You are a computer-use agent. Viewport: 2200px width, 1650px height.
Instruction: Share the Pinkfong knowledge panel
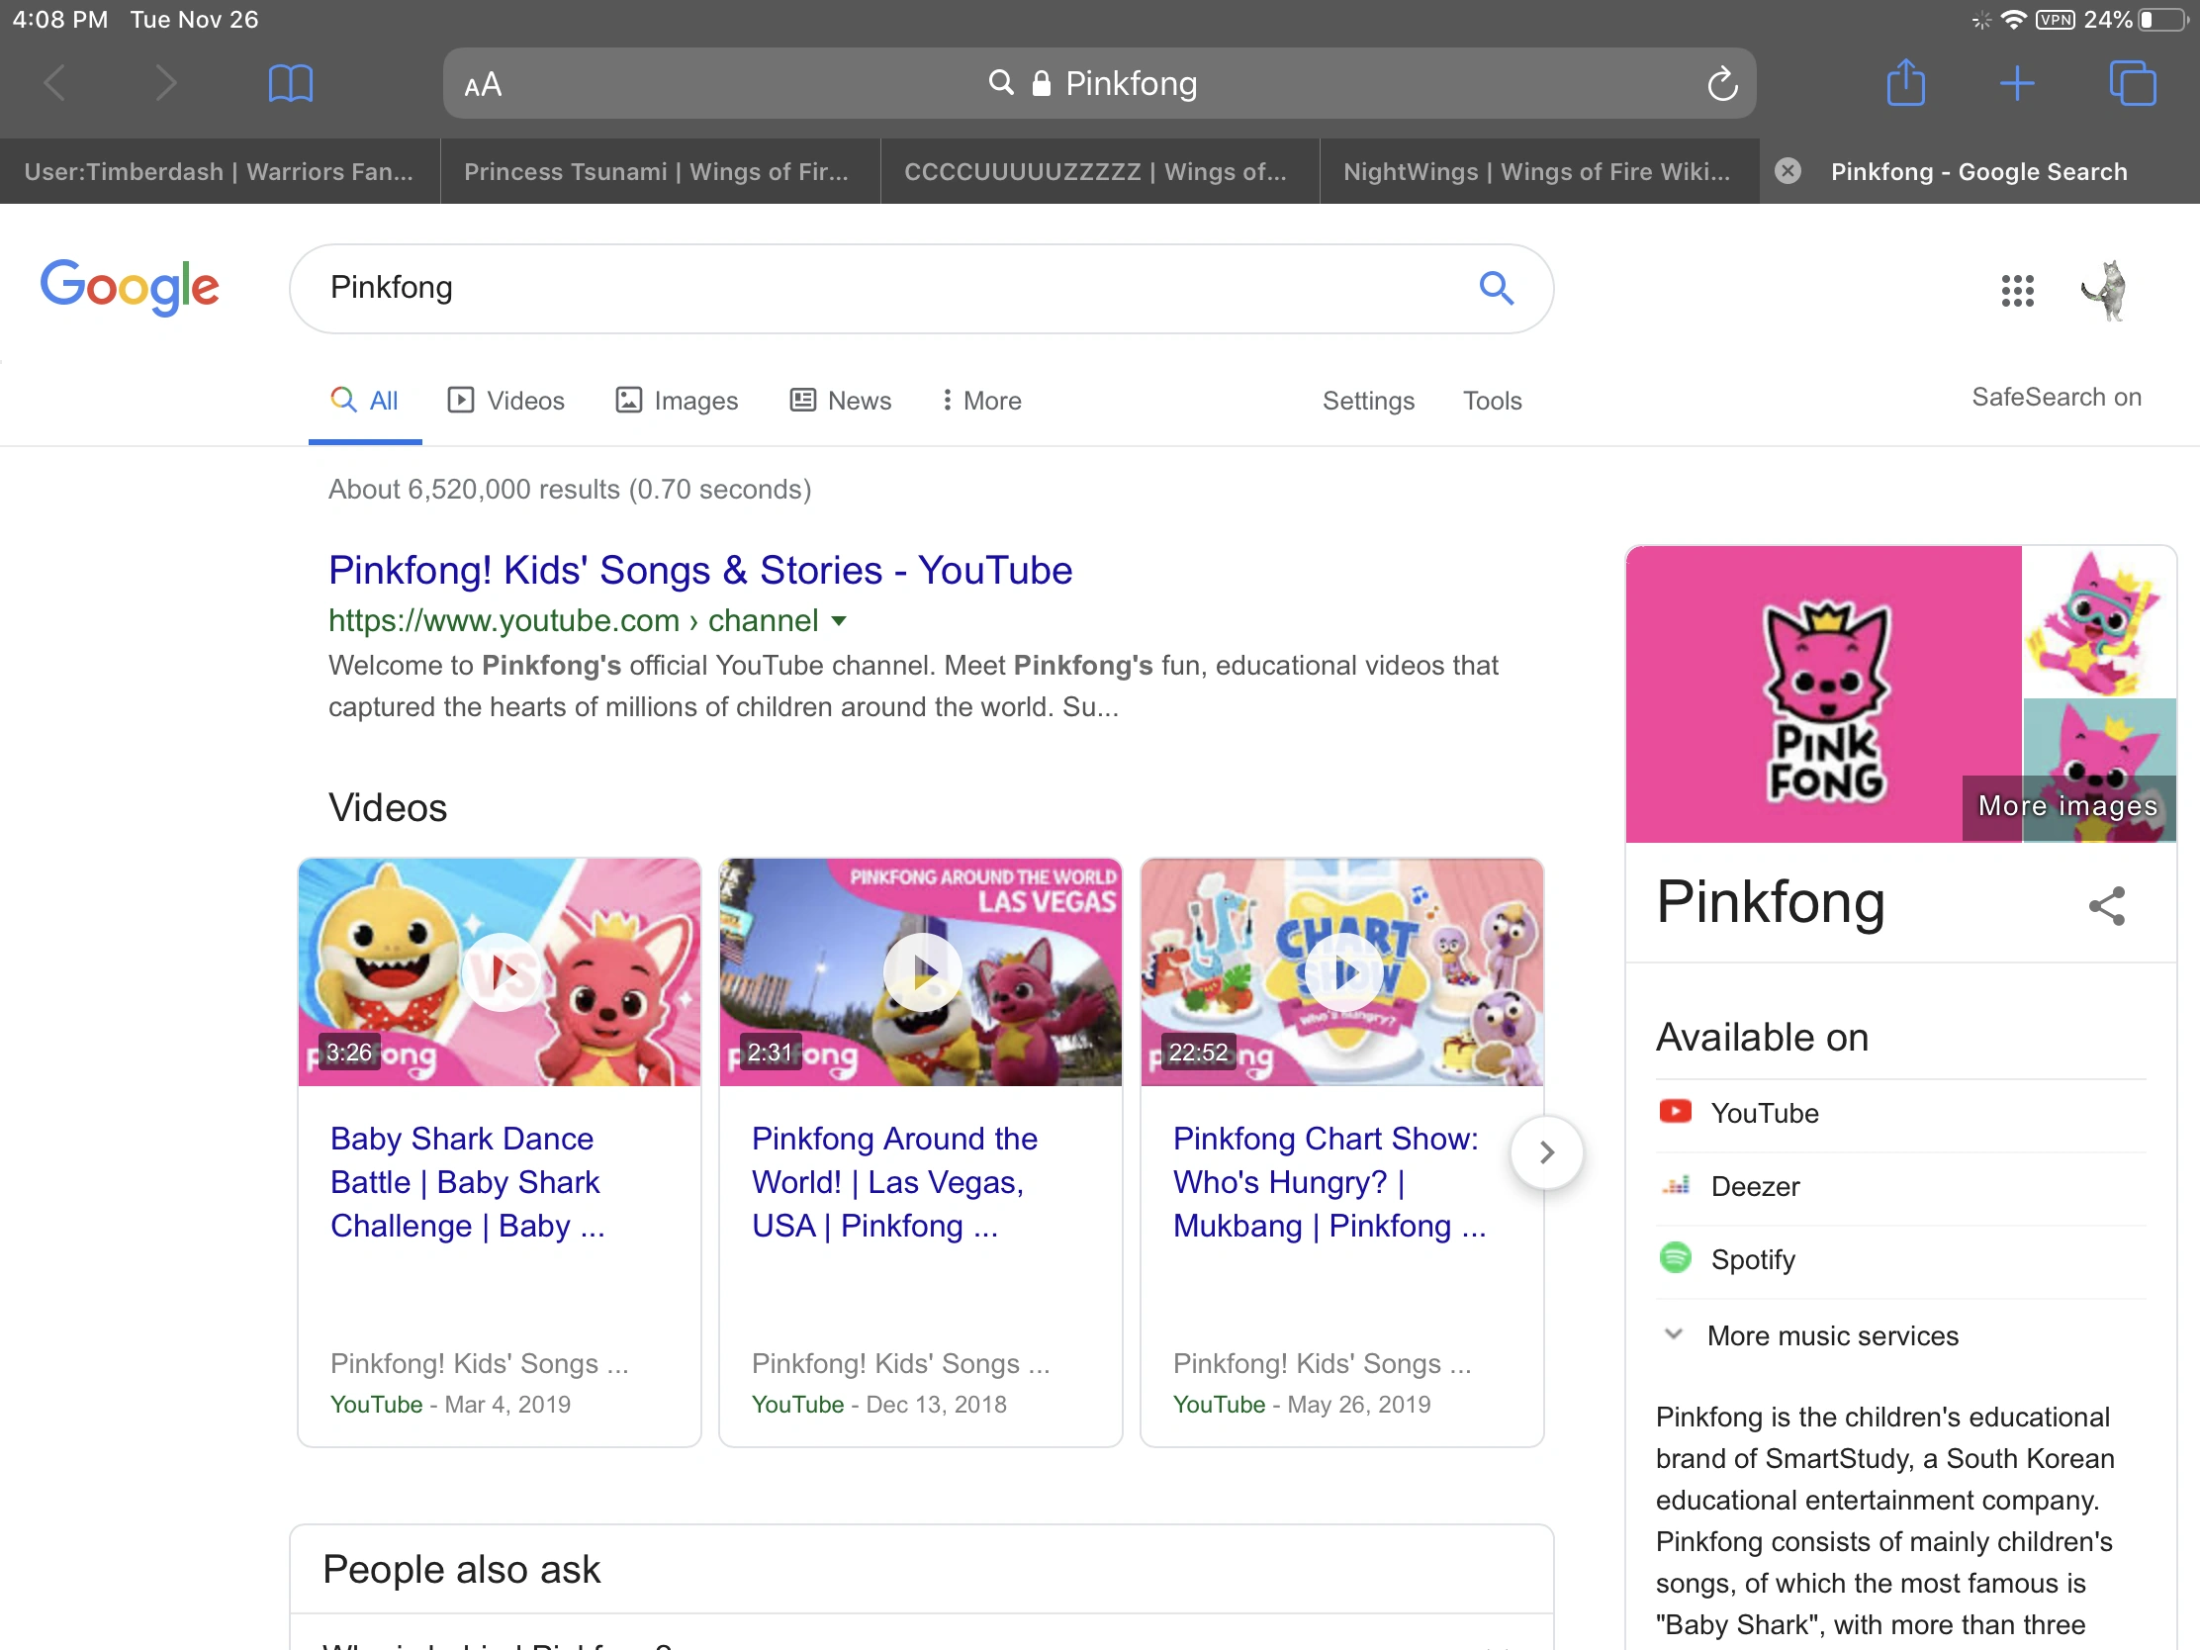click(x=2105, y=905)
